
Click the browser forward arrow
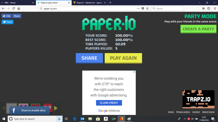click(9, 8)
